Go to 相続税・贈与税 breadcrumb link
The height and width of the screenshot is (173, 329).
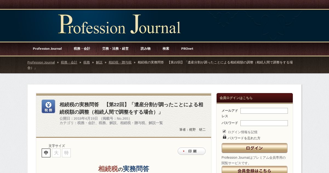[x=120, y=62]
